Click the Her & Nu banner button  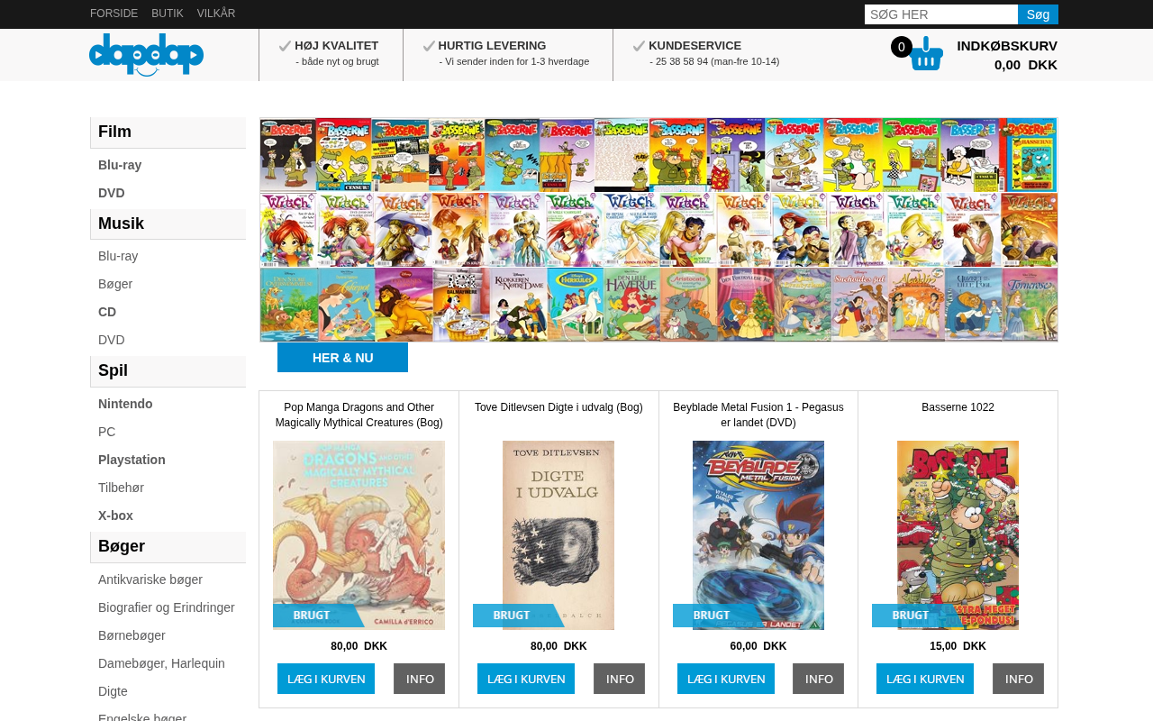(342, 358)
